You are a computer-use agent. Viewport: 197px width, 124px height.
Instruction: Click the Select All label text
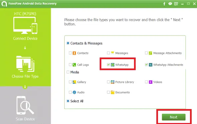(77, 101)
